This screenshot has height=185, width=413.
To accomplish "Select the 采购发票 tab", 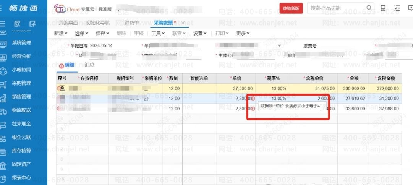I will pos(163,23).
